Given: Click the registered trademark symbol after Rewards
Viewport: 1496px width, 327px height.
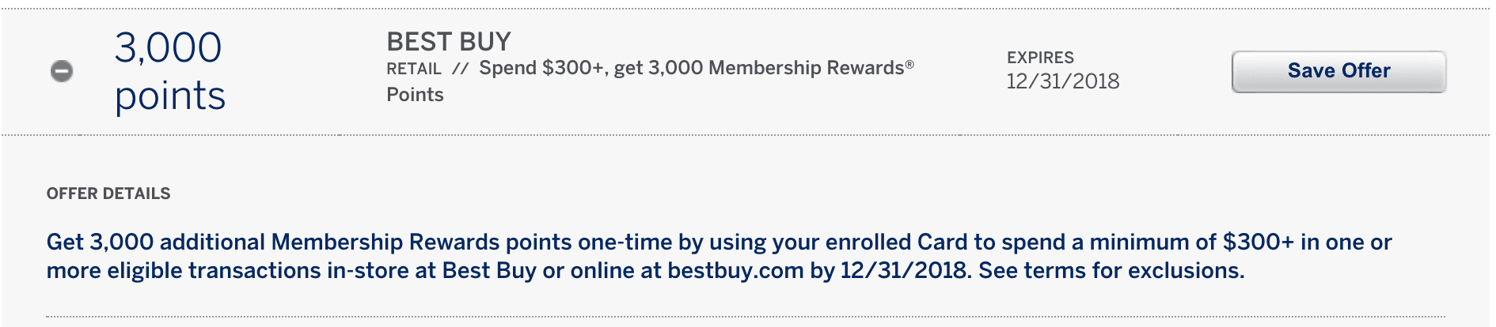Looking at the screenshot, I should click(x=910, y=63).
